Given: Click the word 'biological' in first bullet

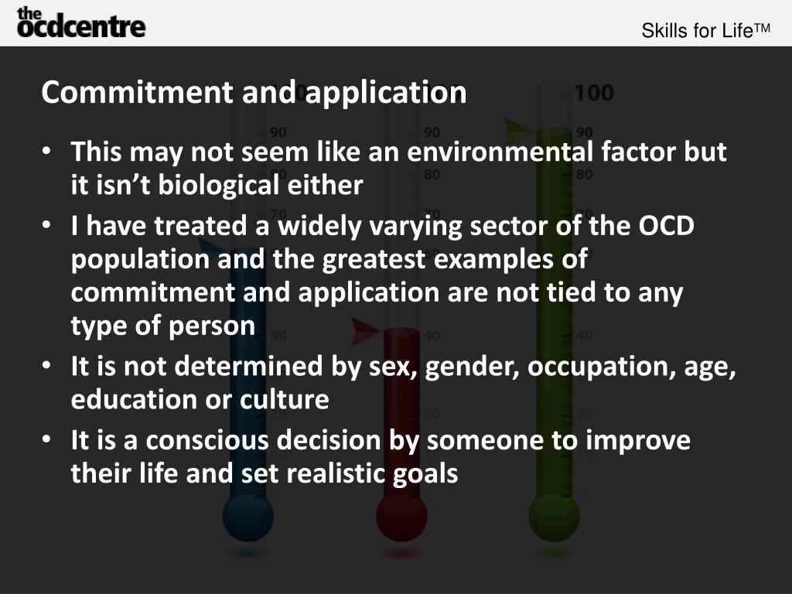Looking at the screenshot, I should [x=219, y=186].
